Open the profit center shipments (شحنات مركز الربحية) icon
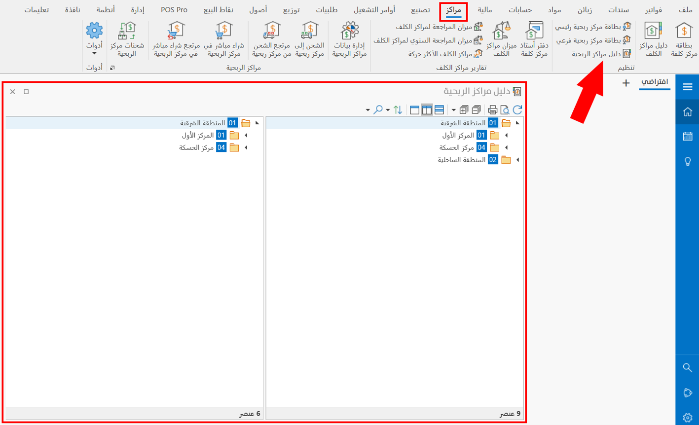Image resolution: width=699 pixels, height=425 pixels. point(127,40)
